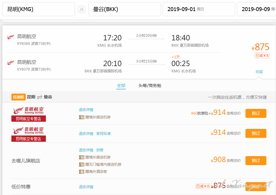Click departure time 17:20
This screenshot has height=195, width=276.
pyautogui.click(x=112, y=38)
